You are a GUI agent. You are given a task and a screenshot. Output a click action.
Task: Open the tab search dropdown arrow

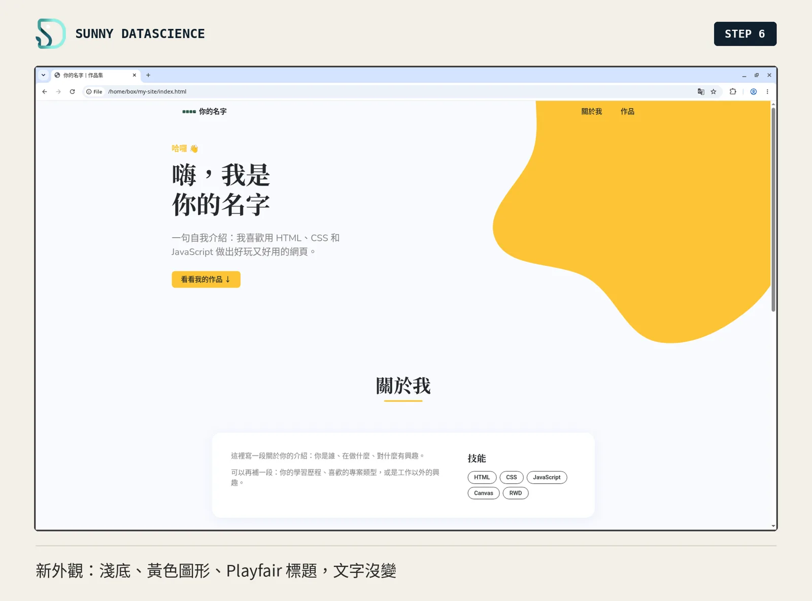[44, 75]
